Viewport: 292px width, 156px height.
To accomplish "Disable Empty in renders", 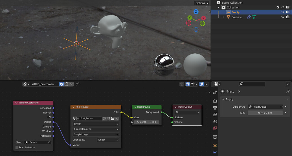I will [x=288, y=12].
